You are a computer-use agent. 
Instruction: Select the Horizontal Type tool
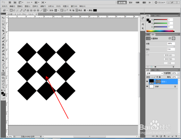pos(3,67)
